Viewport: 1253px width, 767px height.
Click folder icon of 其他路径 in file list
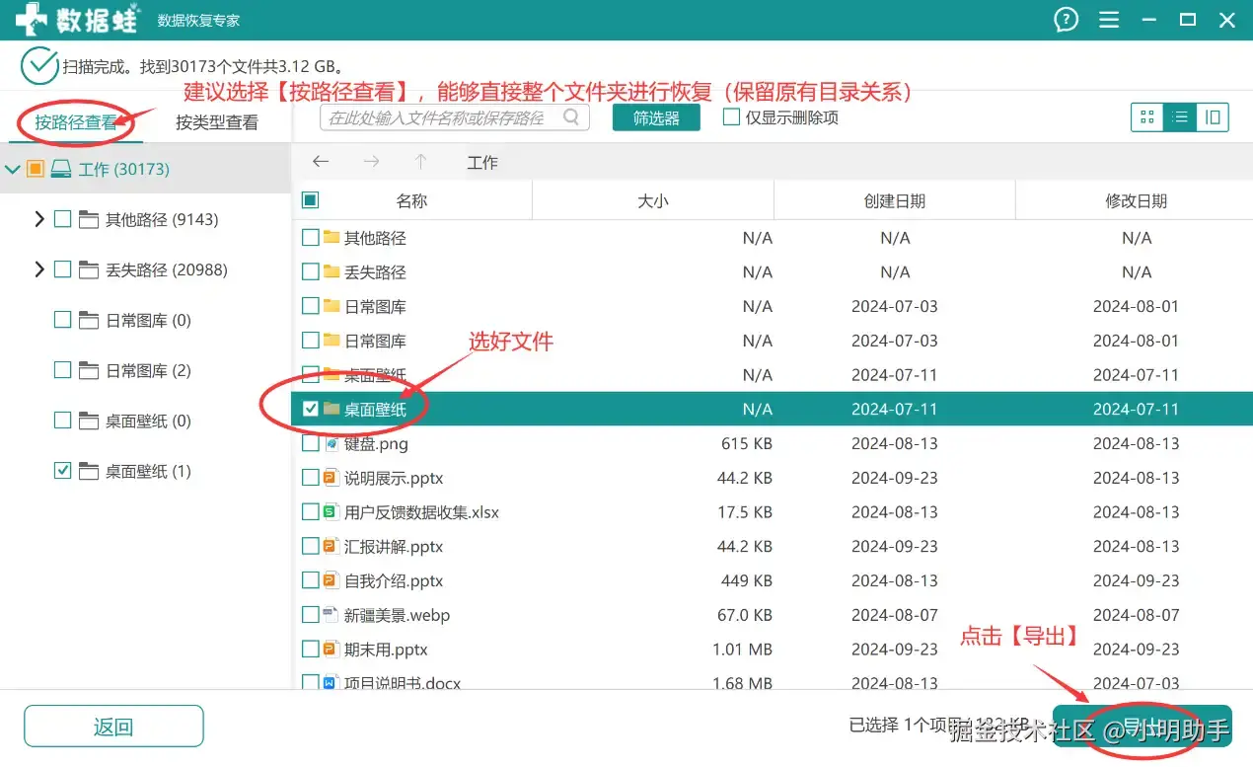(332, 237)
